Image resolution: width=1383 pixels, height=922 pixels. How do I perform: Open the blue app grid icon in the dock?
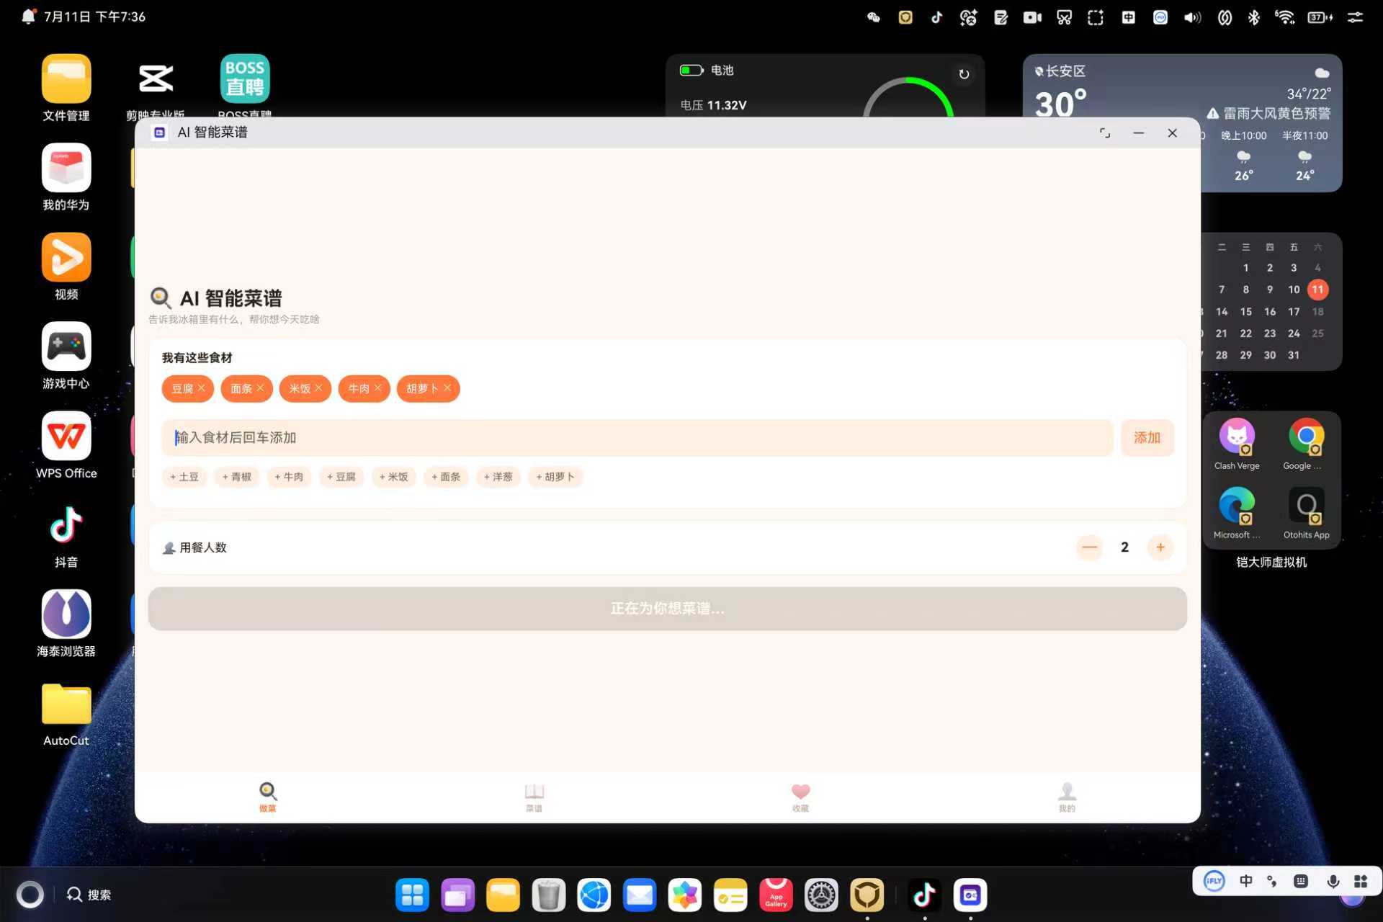tap(412, 895)
